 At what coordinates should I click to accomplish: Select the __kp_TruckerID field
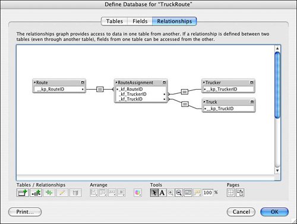click(229, 89)
